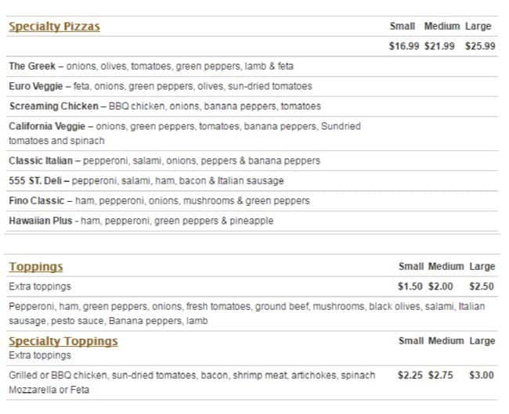Viewport: 509px width, 414px height.
Task: Click the $21.99 medium pizza price
Action: point(439,46)
